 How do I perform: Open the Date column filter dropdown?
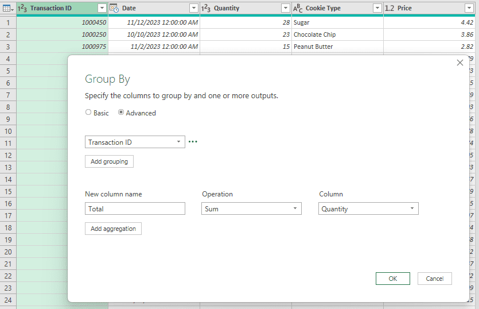click(193, 8)
